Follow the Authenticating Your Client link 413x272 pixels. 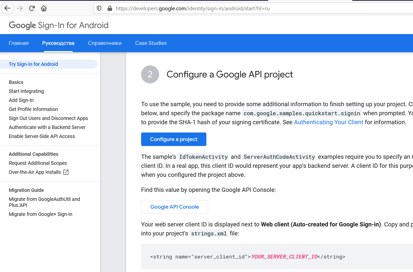[x=329, y=122]
